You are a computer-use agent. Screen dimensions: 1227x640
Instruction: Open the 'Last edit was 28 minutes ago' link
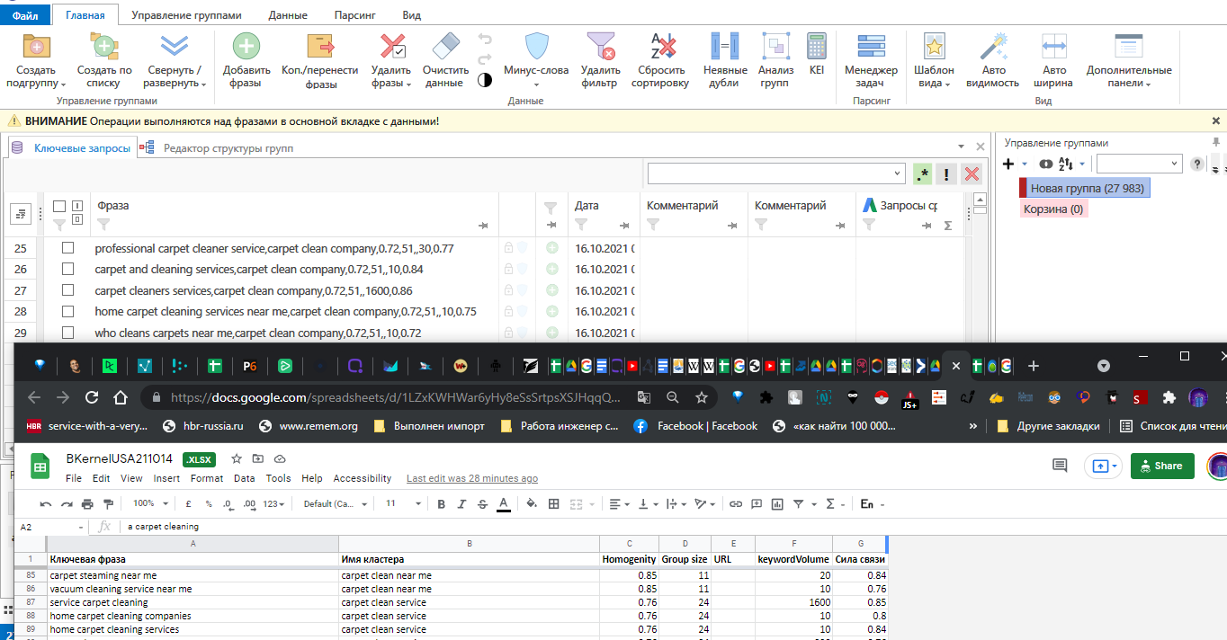pos(471,479)
